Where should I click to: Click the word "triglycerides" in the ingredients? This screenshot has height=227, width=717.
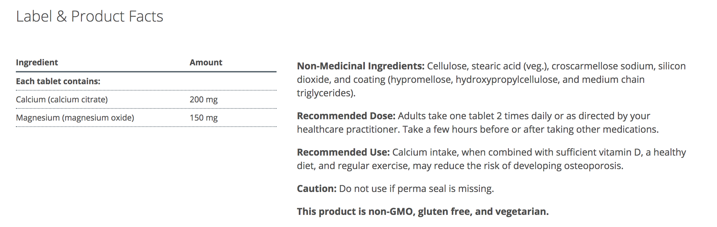click(x=324, y=93)
